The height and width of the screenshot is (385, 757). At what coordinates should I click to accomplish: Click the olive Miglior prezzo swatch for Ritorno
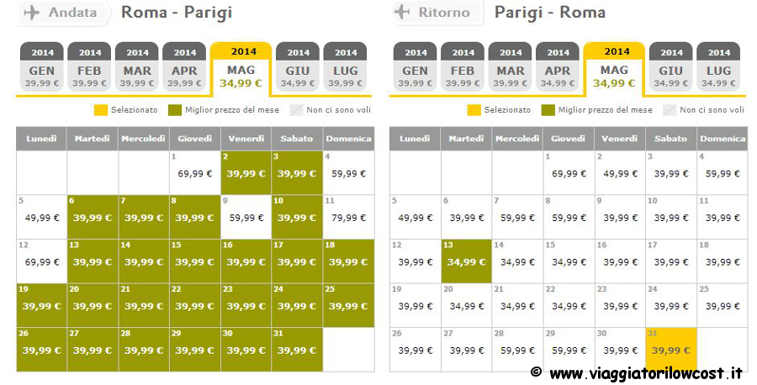point(548,110)
